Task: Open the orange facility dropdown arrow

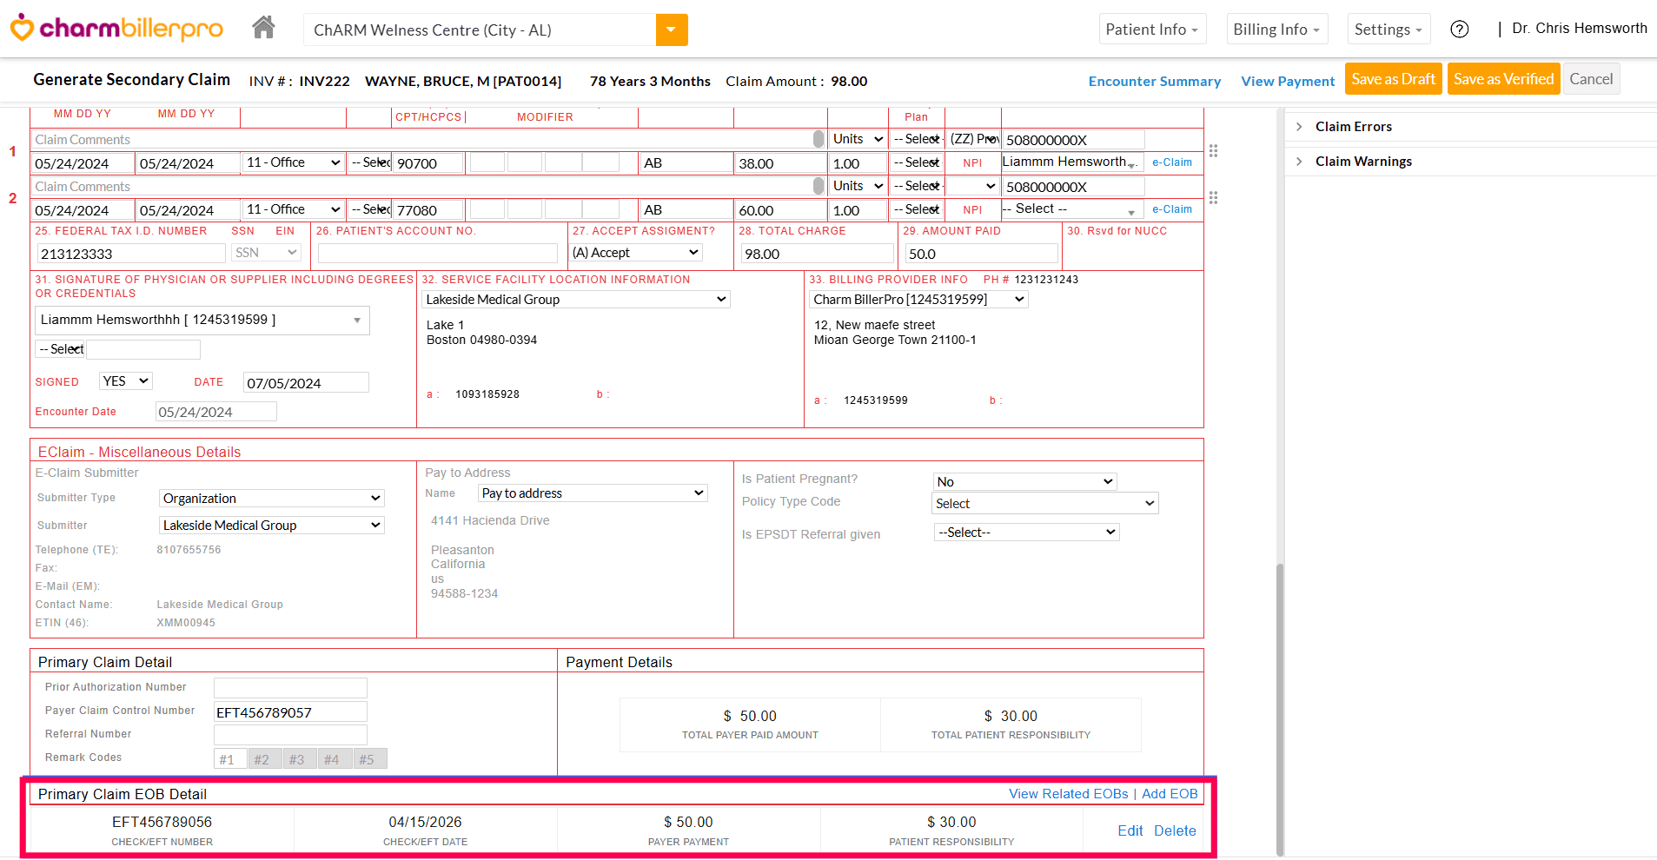Action: coord(672,30)
